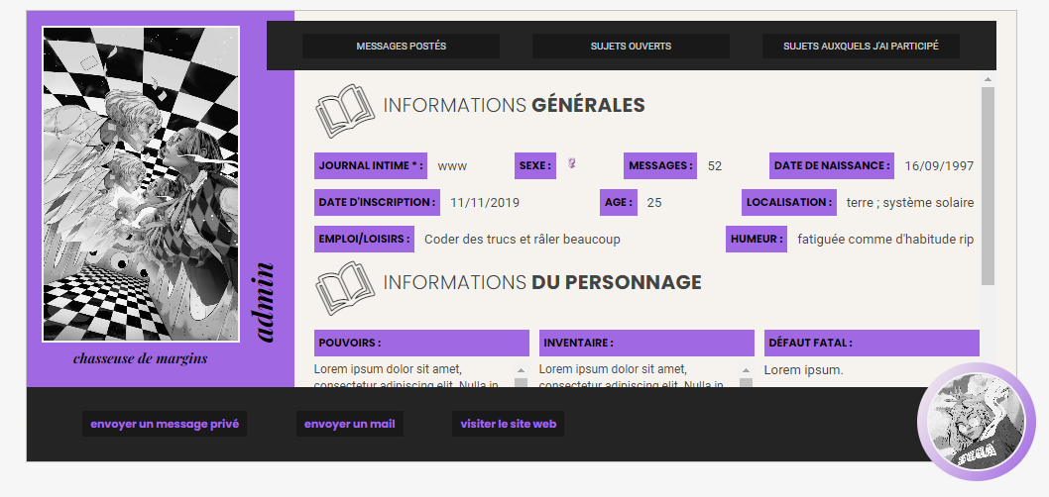
Task: Click the book icon beside Informations du Personnage
Action: [x=344, y=288]
